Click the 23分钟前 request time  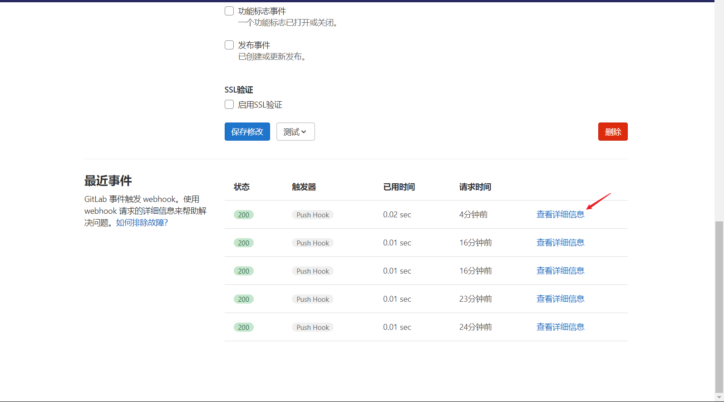pyautogui.click(x=476, y=299)
